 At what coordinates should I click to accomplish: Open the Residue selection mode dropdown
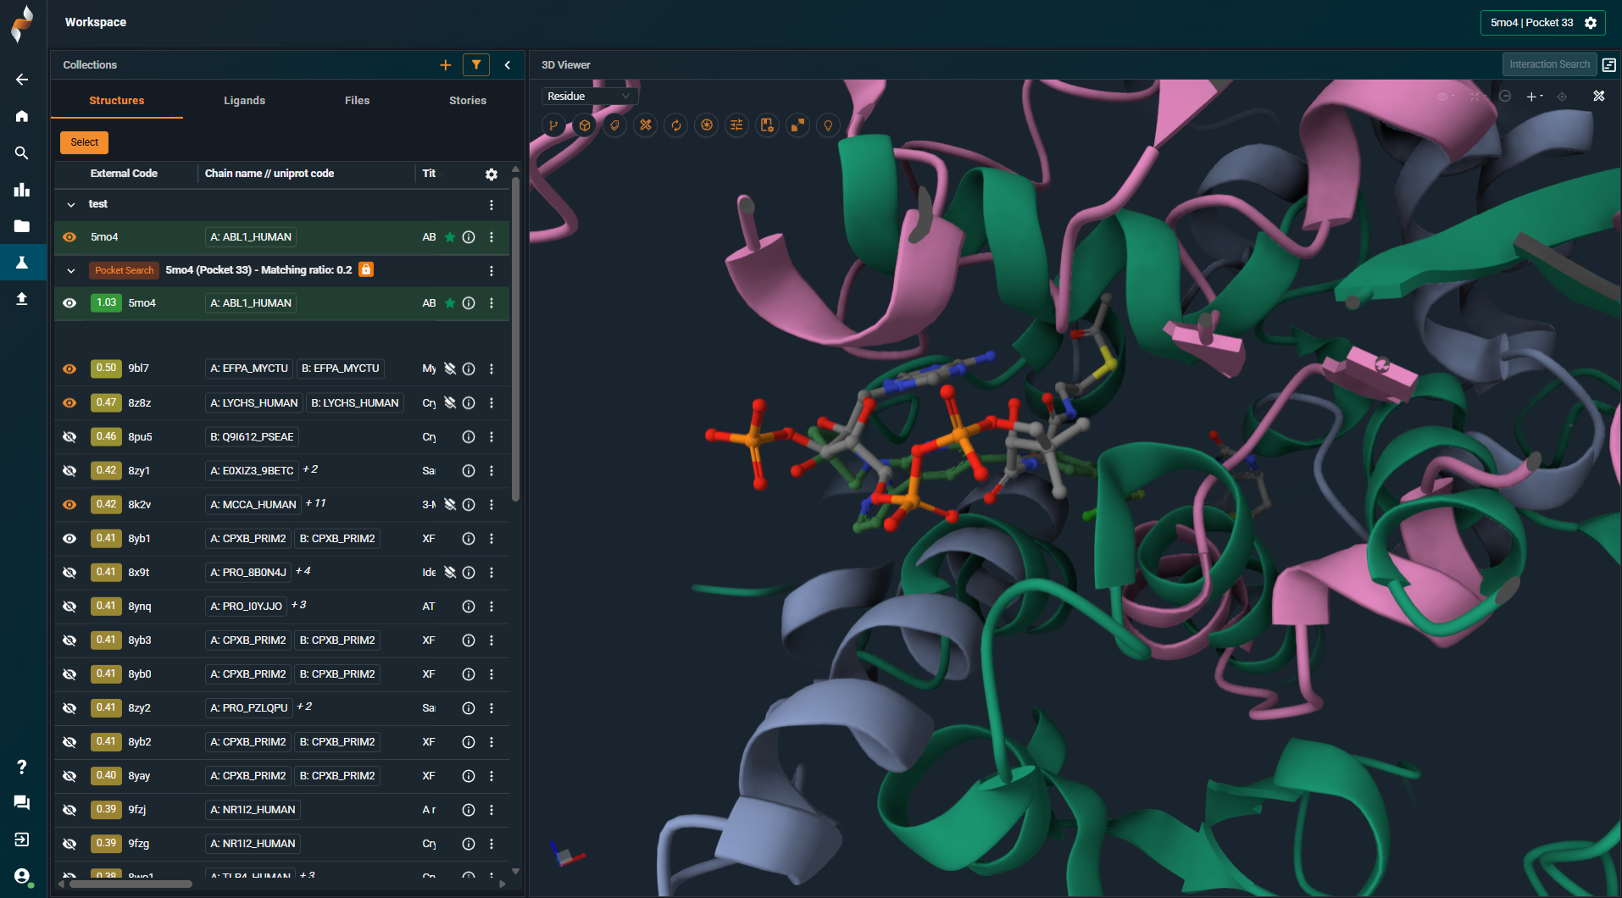(589, 97)
